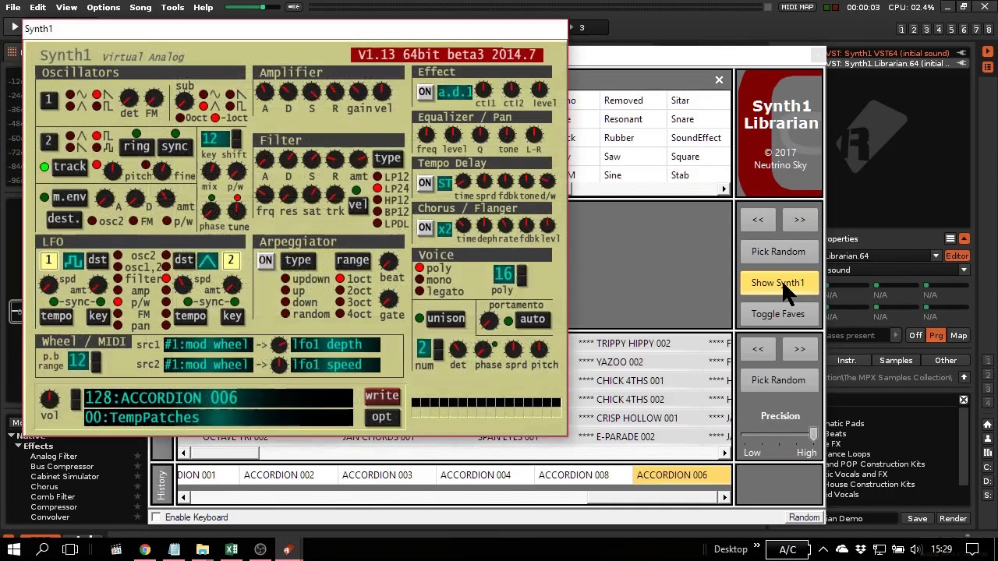
Task: Jump to drive D: in disk browser
Action: 987,481
